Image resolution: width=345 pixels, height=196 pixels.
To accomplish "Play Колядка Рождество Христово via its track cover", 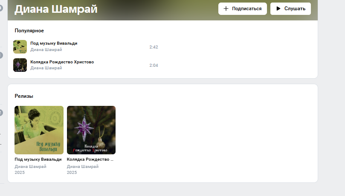I will [20, 65].
